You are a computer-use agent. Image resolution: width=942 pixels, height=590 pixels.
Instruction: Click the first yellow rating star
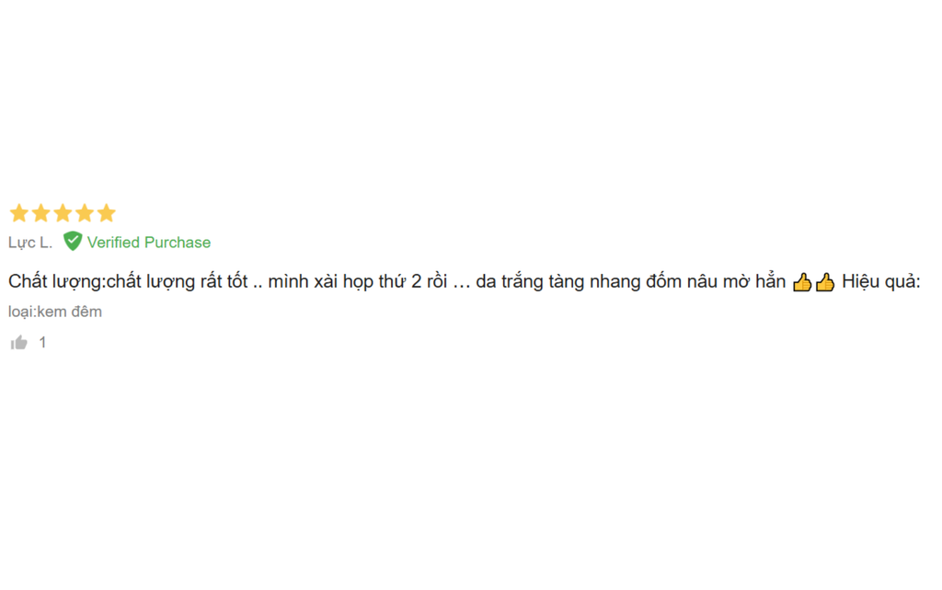19,213
